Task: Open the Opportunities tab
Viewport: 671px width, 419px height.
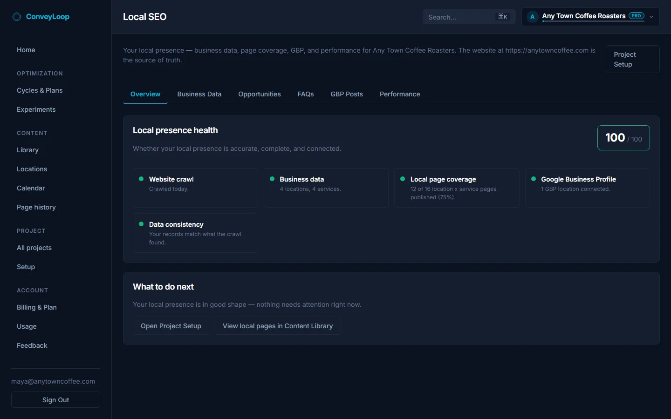Action: (260, 94)
